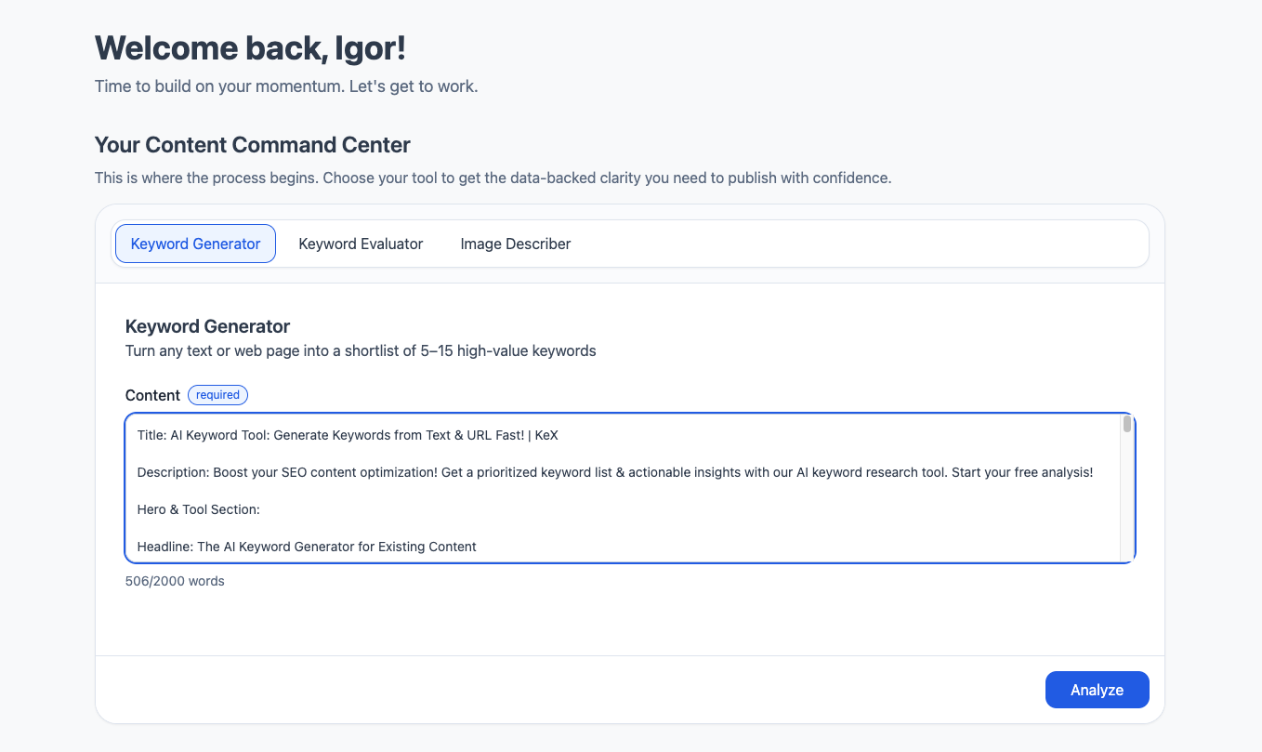Switch to the Keyword Generator tab
This screenshot has width=1262, height=752.
point(195,244)
